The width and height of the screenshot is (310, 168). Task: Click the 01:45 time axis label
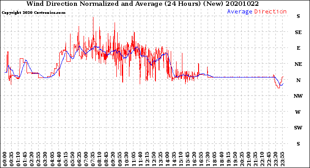[25, 159]
